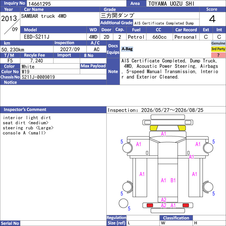Click the Japanese grade text 三方開ダンプ
This screenshot has height=226, width=226.
pyautogui.click(x=118, y=16)
